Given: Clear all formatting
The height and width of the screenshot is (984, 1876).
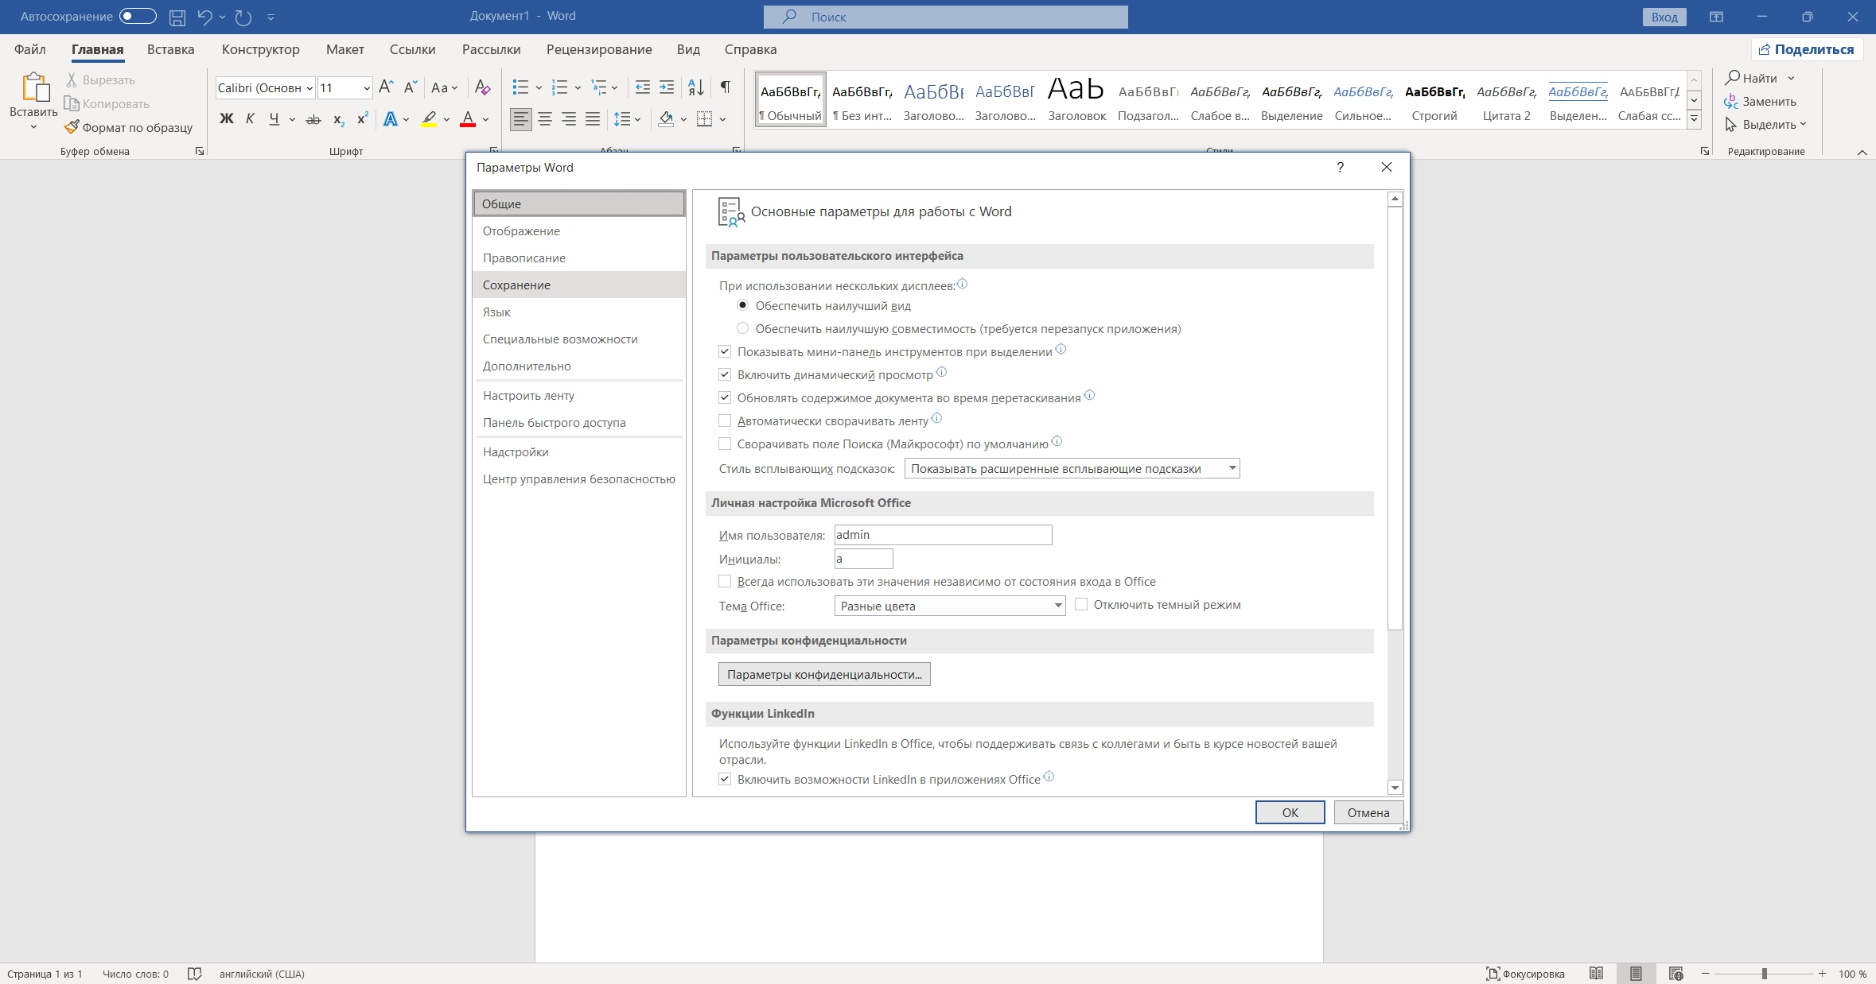Looking at the screenshot, I should tap(482, 87).
